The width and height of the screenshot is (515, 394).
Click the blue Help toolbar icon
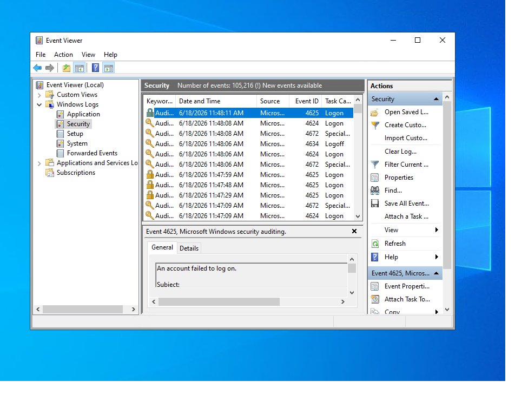pos(95,68)
